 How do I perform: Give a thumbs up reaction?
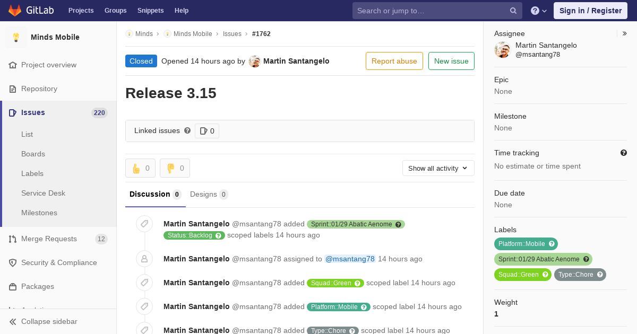(140, 168)
